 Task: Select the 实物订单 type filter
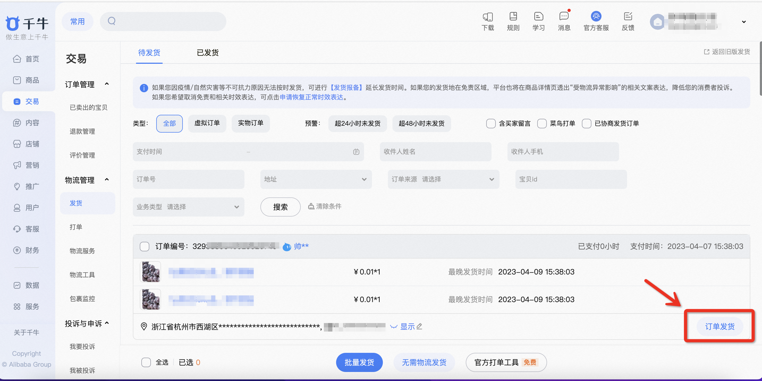(251, 123)
